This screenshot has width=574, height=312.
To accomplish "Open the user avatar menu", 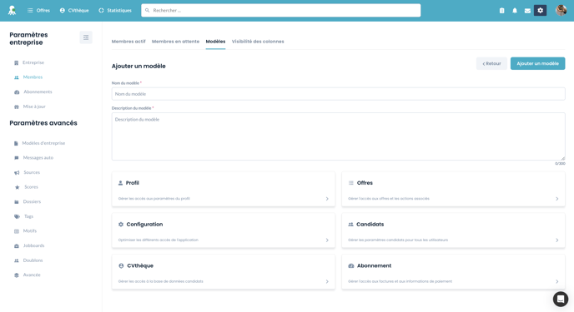I will (x=561, y=10).
